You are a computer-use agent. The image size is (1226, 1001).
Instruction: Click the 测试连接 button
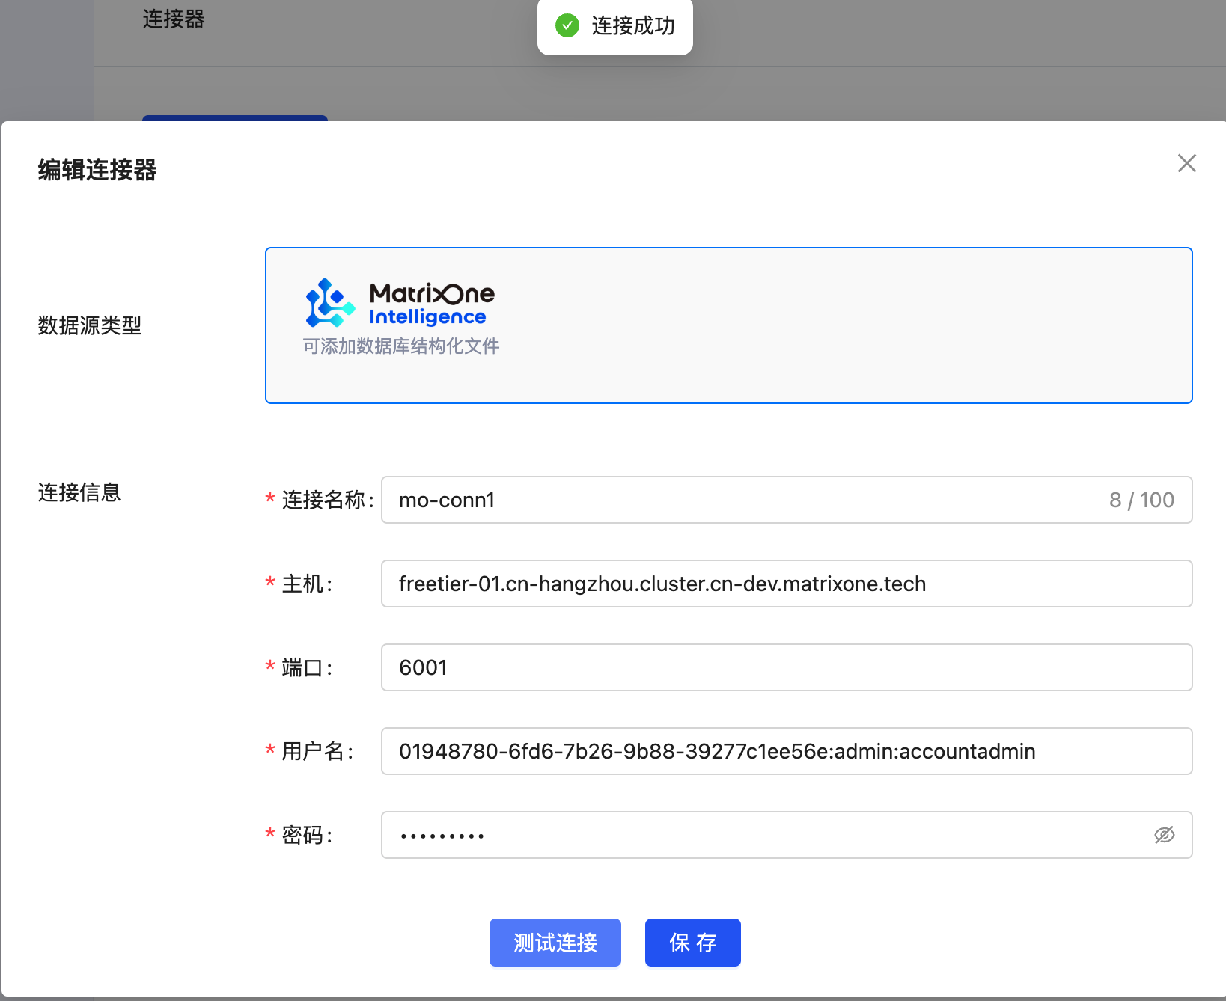555,943
